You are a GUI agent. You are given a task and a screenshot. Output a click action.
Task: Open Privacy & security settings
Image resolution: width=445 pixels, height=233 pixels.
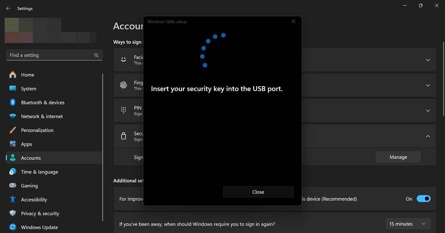click(x=40, y=213)
